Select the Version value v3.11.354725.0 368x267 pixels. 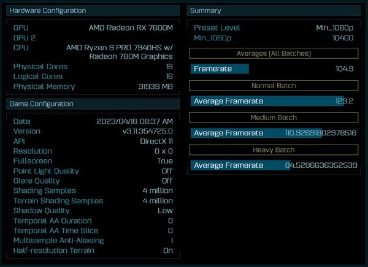coord(148,131)
